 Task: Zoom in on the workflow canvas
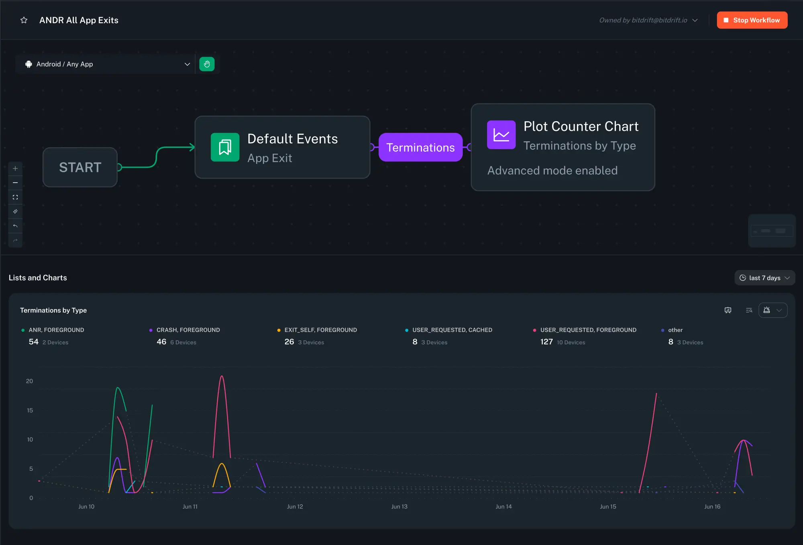[x=15, y=169]
